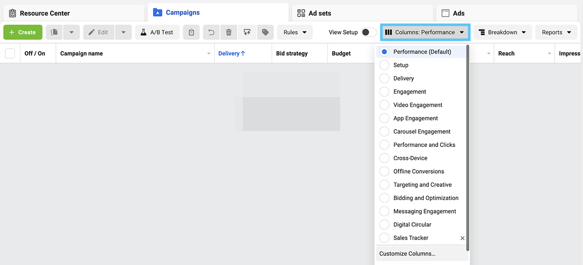Select the Offline Conversions column preset

click(421, 171)
